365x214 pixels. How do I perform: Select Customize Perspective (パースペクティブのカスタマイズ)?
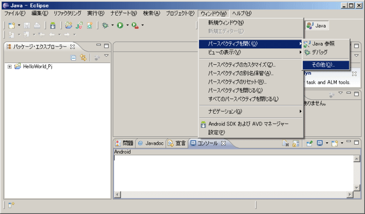point(251,64)
